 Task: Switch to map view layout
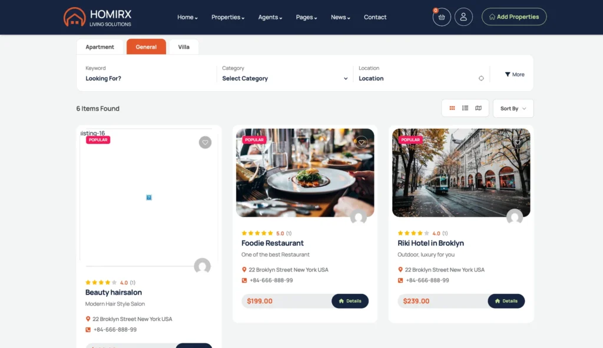point(478,108)
